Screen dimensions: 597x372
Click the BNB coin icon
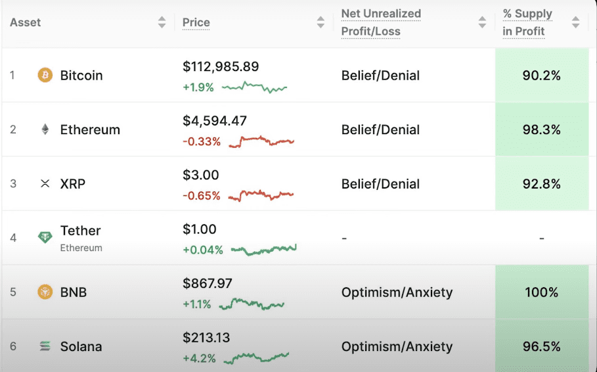(x=45, y=292)
